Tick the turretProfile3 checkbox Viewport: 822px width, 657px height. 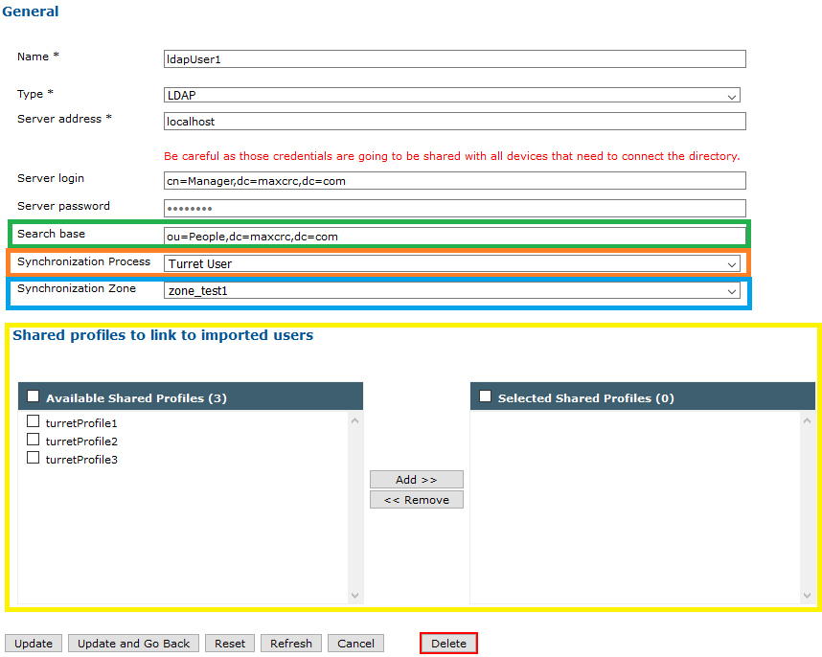coord(33,458)
